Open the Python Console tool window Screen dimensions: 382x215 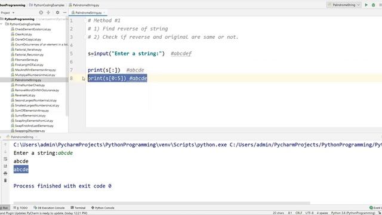[103, 208]
